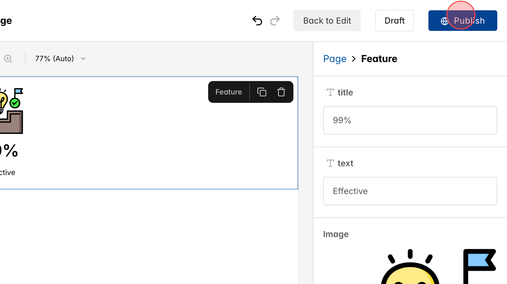Click inside the title input showing 99%

[410, 120]
